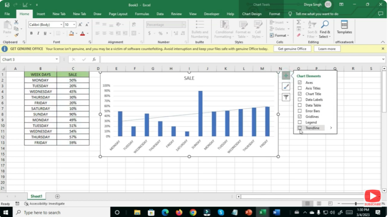Screen dimensions: 388x217
Task: Open the font name dropdown
Action: 61,25
